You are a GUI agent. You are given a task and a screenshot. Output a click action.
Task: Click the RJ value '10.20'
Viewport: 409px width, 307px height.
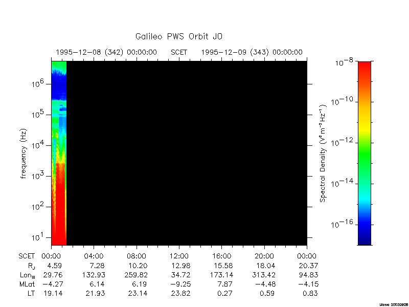tap(138, 266)
